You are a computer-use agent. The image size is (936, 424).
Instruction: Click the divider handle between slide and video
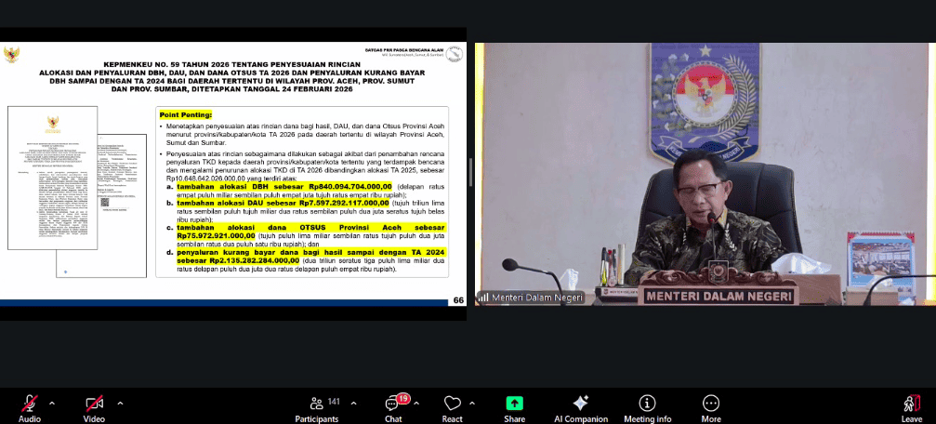[x=470, y=173]
